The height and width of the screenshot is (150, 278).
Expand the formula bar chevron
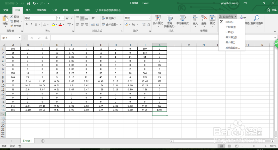(x=275, y=38)
